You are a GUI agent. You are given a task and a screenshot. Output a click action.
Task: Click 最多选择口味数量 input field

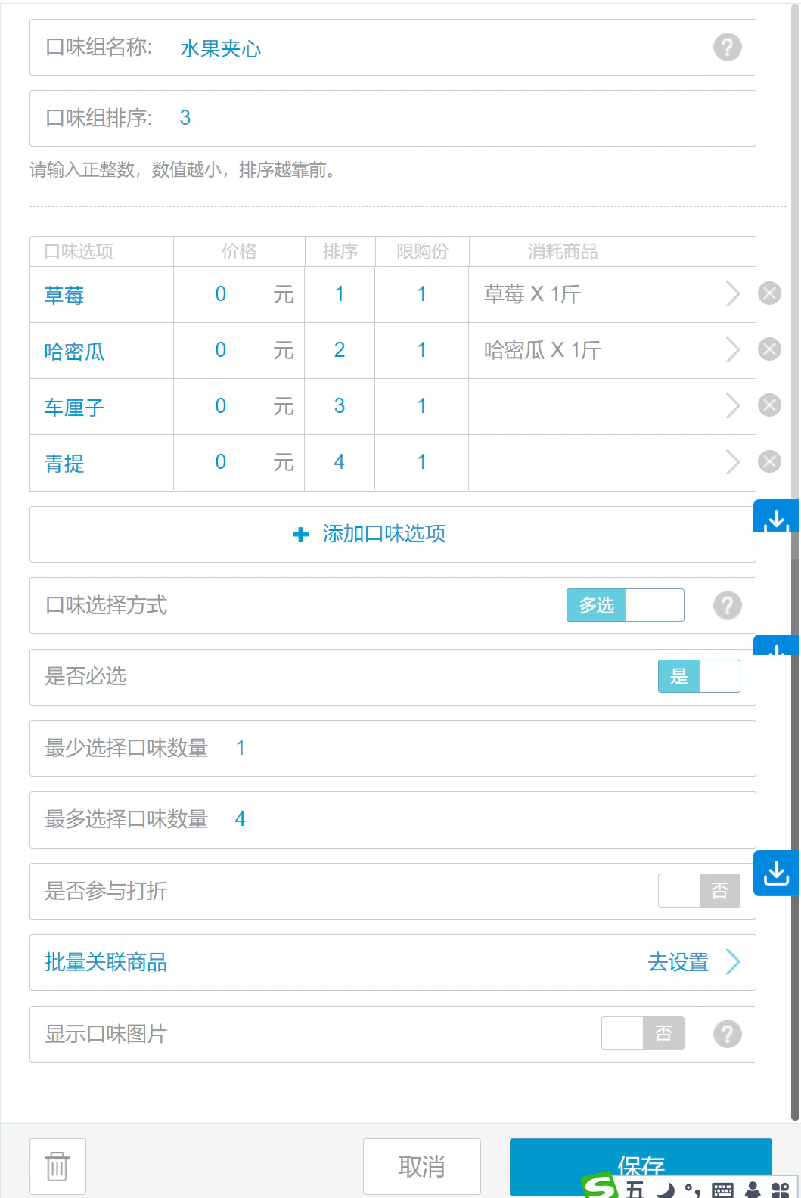(393, 820)
